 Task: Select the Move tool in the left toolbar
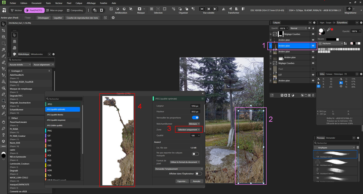tap(3, 24)
